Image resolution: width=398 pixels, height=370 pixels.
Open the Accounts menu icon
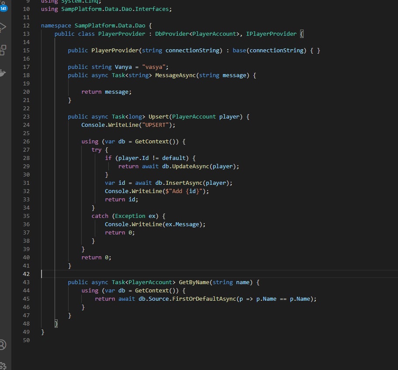tap(3, 345)
